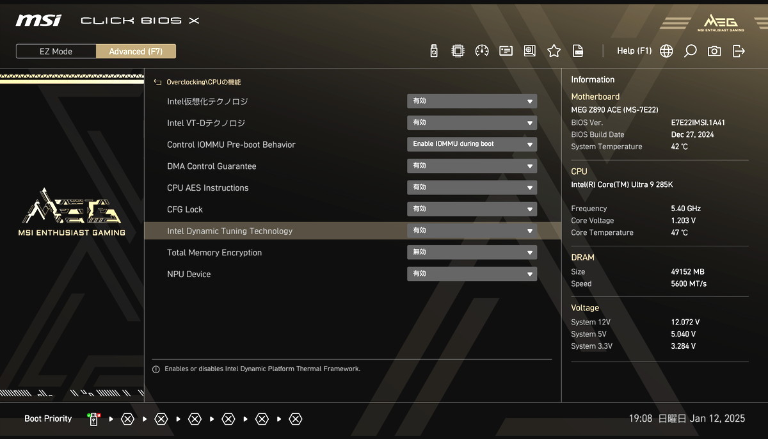Select the last boot priority slot
The height and width of the screenshot is (439, 768).
(x=295, y=419)
